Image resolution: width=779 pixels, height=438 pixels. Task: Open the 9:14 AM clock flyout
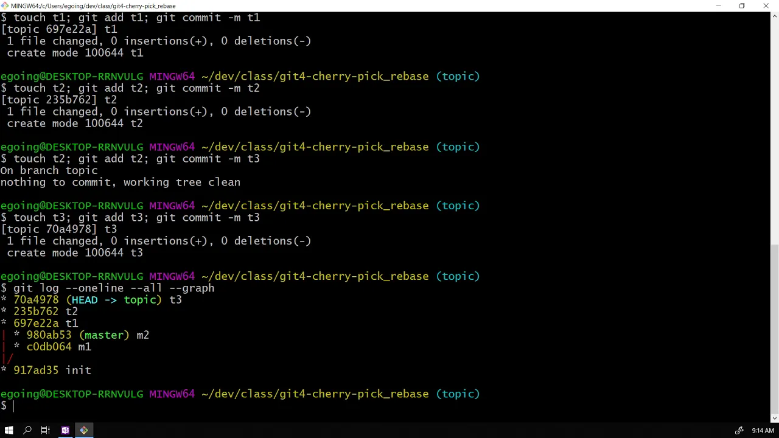763,431
